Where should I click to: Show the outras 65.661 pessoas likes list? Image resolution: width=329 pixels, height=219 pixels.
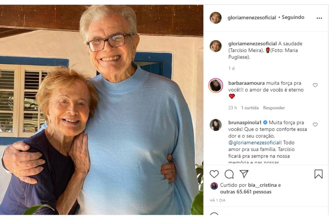coord(246,192)
